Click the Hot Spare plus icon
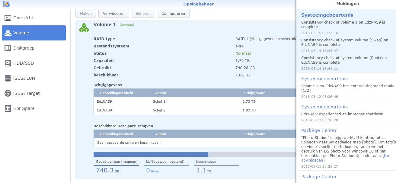The image size is (396, 183). [8, 108]
